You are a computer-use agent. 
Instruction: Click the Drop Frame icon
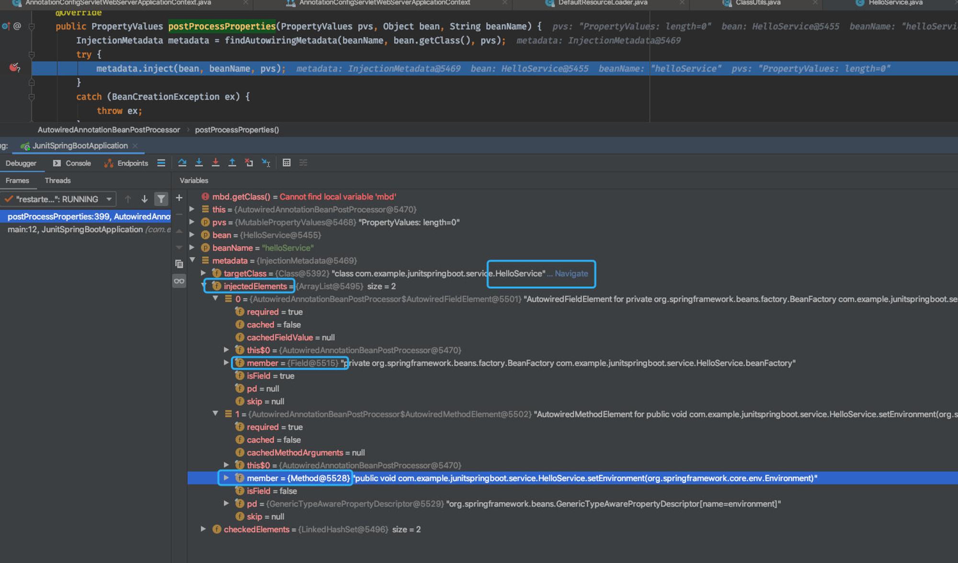coord(249,163)
